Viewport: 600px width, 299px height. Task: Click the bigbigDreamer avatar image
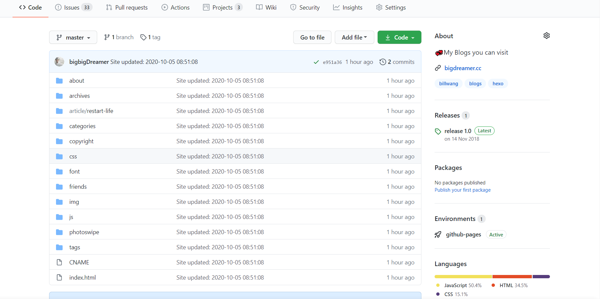[59, 62]
